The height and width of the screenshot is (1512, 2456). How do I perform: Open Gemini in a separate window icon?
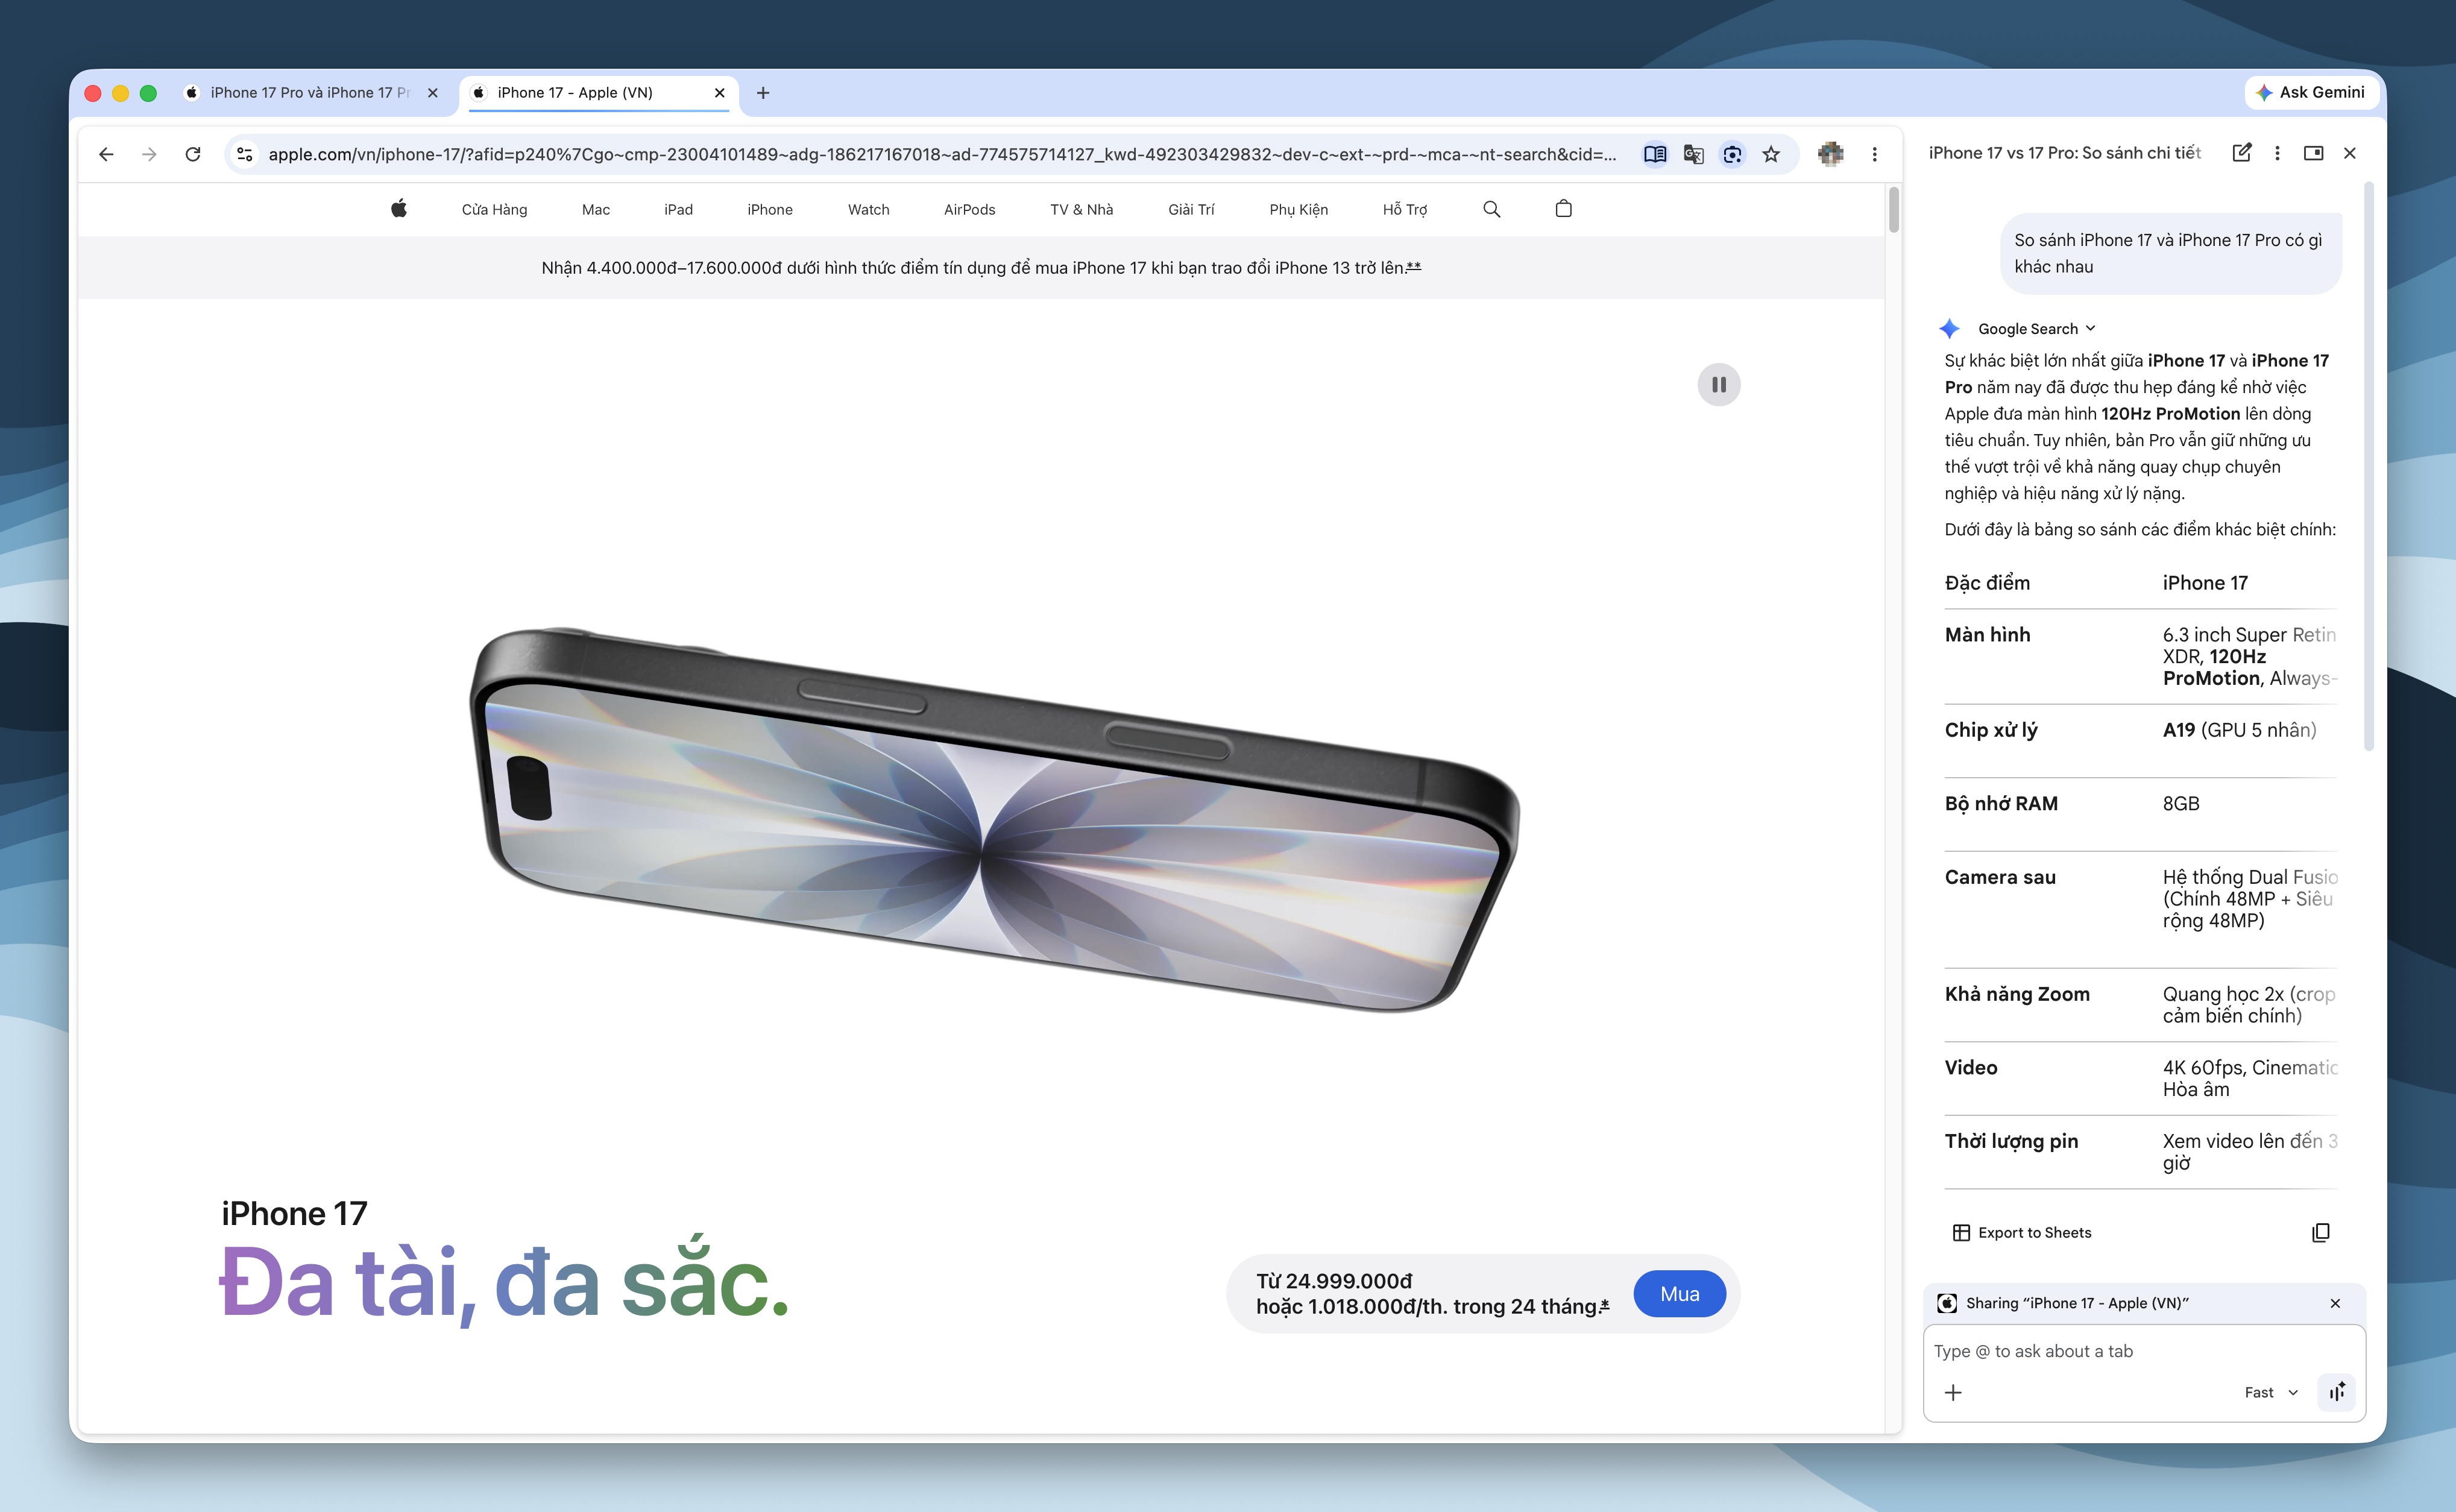tap(2314, 153)
